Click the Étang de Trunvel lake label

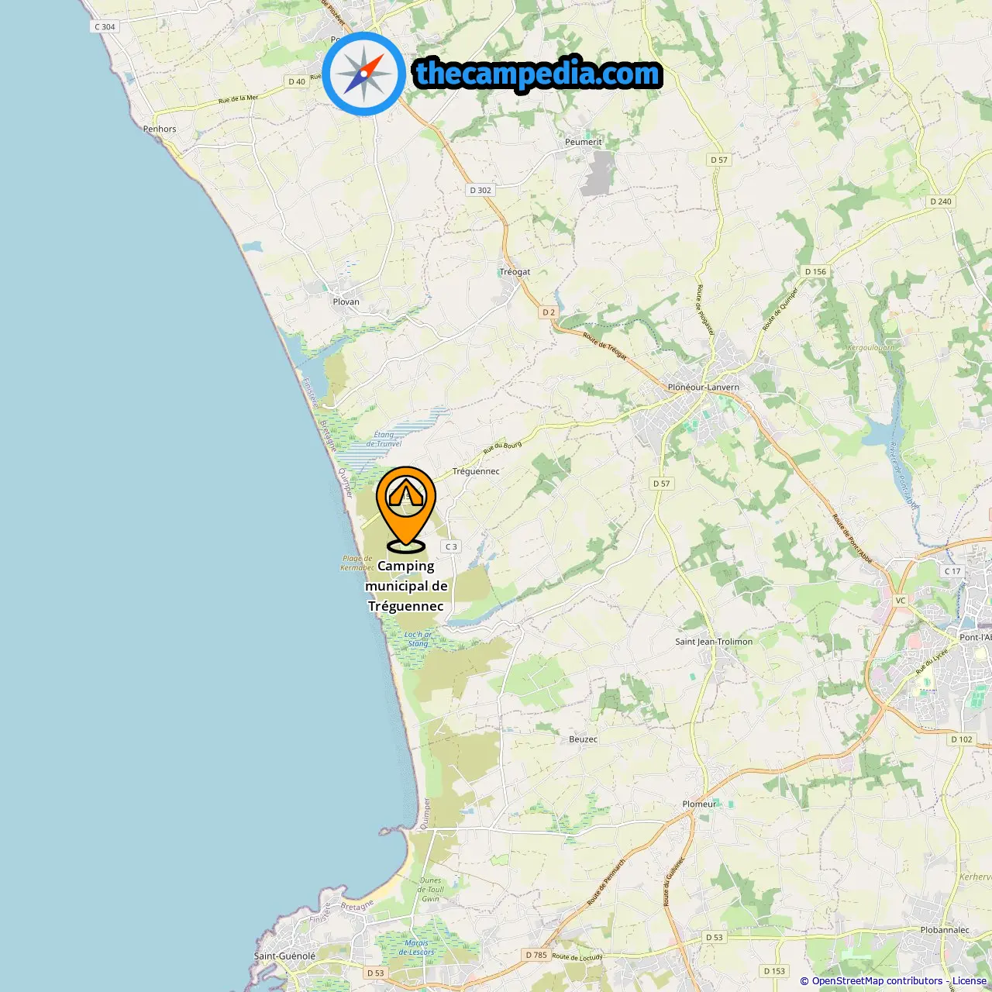384,439
